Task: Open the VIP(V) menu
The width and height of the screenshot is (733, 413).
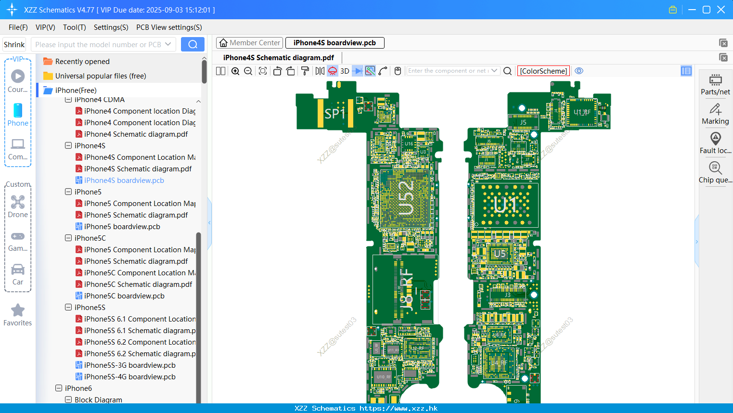Action: (45, 27)
